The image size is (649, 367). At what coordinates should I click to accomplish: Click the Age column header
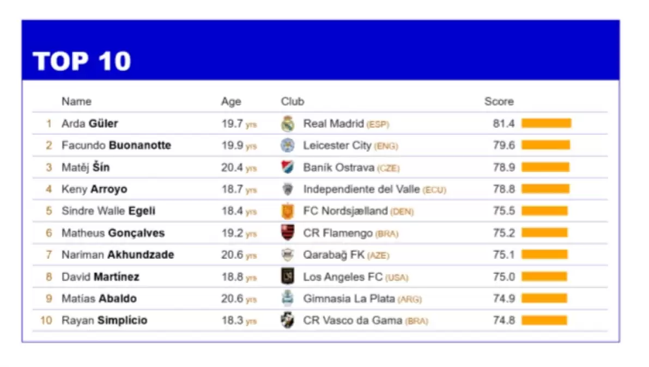[231, 102]
